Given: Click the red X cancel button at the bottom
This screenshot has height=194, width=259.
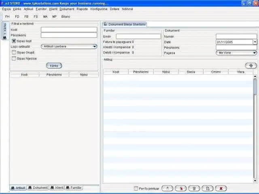Looking at the screenshot, I should pos(221,188).
